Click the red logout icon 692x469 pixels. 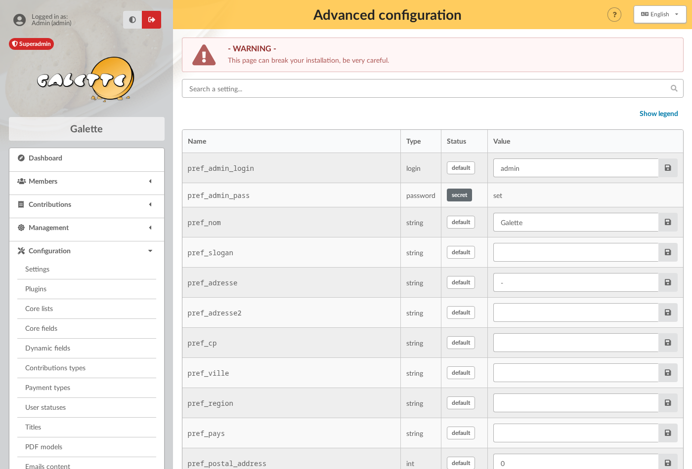coord(151,20)
